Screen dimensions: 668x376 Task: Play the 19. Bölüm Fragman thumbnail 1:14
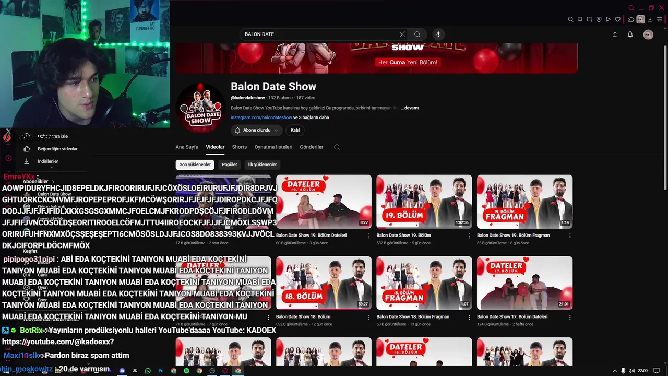click(x=524, y=202)
